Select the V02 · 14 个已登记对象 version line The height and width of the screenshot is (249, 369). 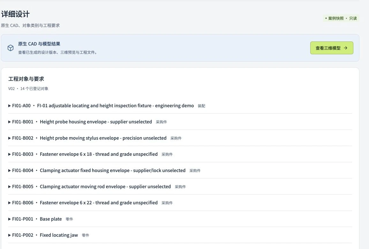coord(28,89)
